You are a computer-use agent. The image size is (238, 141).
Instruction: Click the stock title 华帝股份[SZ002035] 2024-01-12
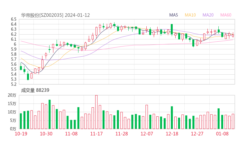tap(55, 15)
